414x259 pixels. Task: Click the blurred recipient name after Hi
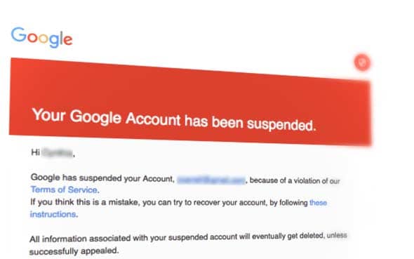click(x=58, y=153)
